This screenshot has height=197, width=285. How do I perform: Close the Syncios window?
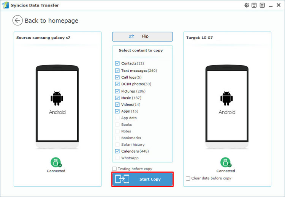(279, 5)
